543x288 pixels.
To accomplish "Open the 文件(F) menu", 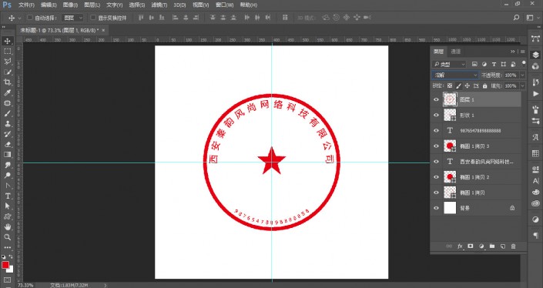I will pos(26,5).
